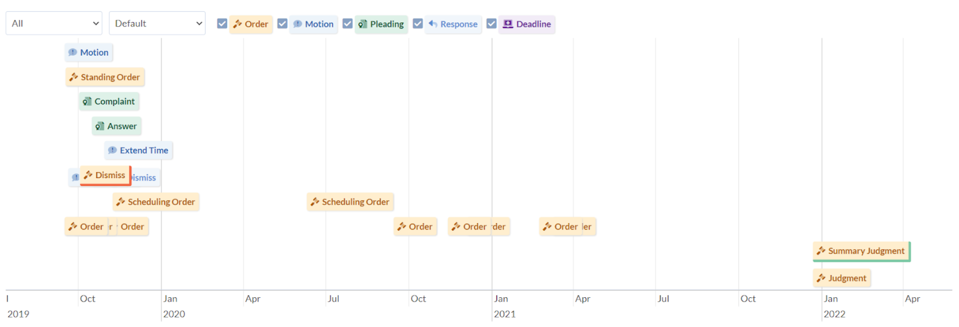The width and height of the screenshot is (959, 327).
Task: Expand the Pleading filter options
Action: [x=347, y=22]
